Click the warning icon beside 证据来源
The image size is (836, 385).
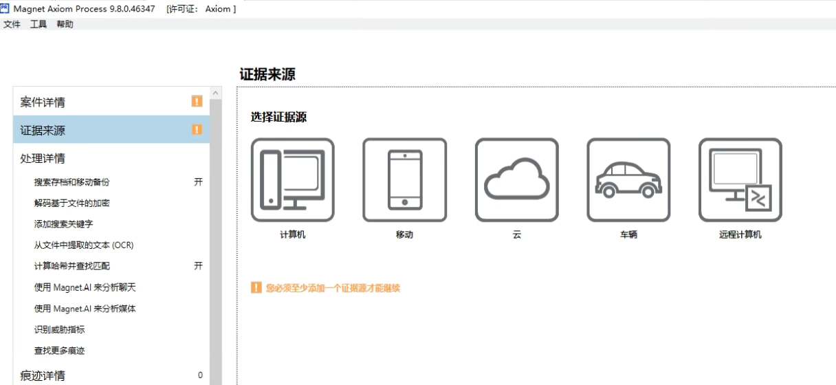pos(197,129)
